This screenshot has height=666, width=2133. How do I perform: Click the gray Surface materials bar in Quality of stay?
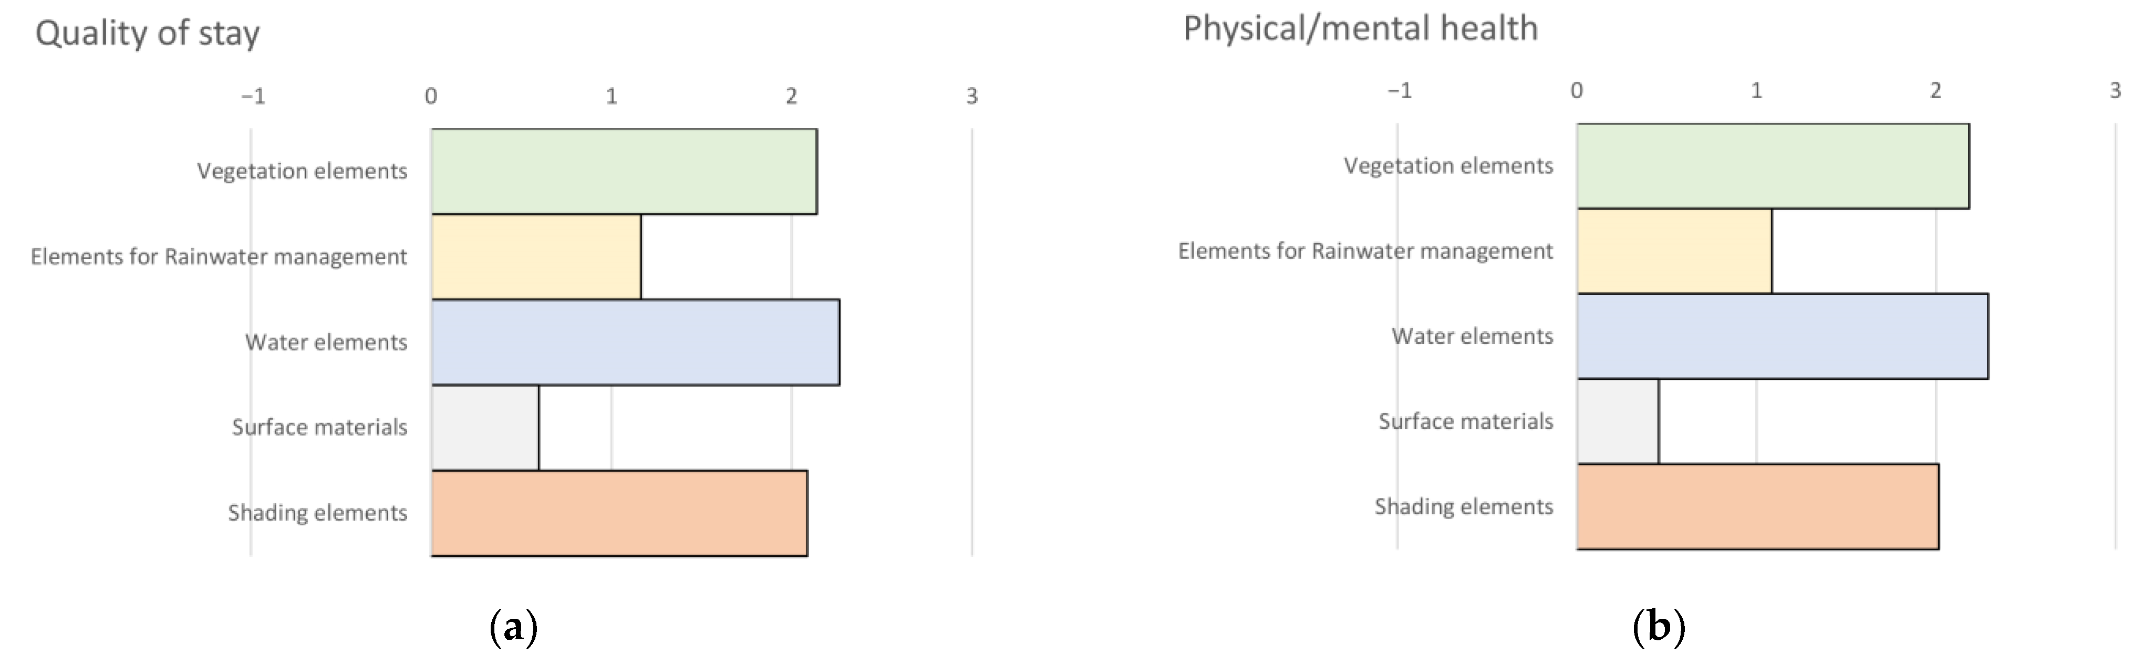484,428
